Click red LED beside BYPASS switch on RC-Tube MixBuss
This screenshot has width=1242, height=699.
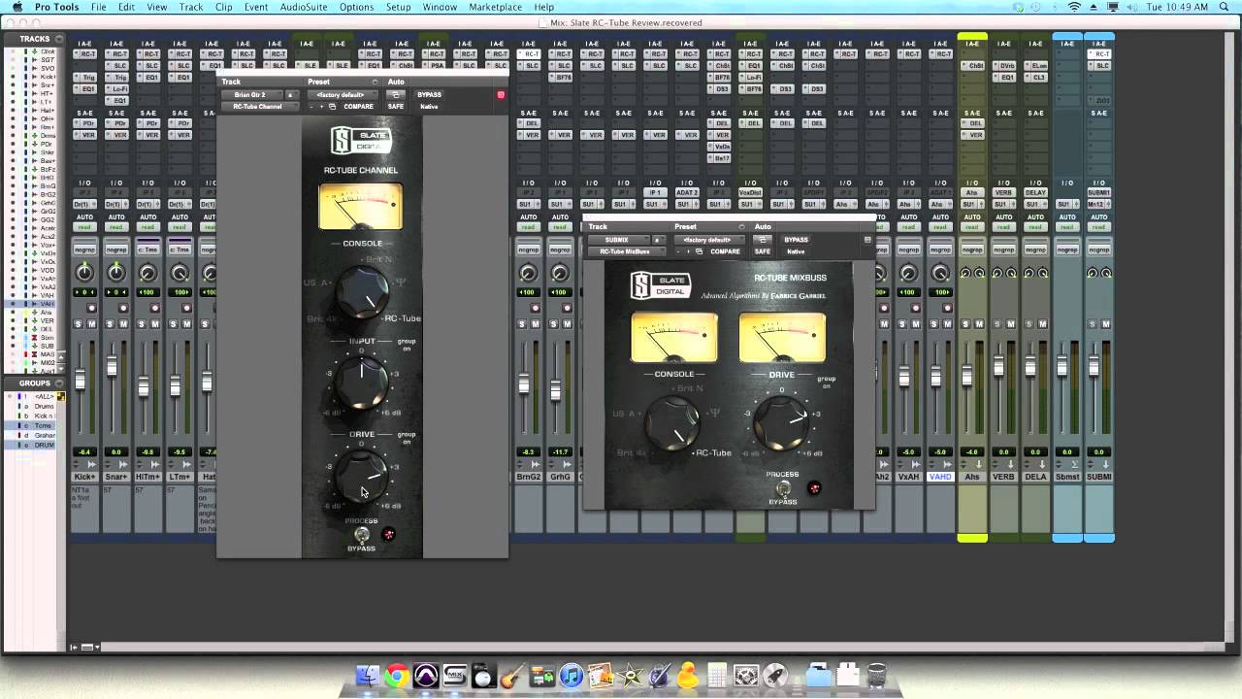tap(814, 487)
